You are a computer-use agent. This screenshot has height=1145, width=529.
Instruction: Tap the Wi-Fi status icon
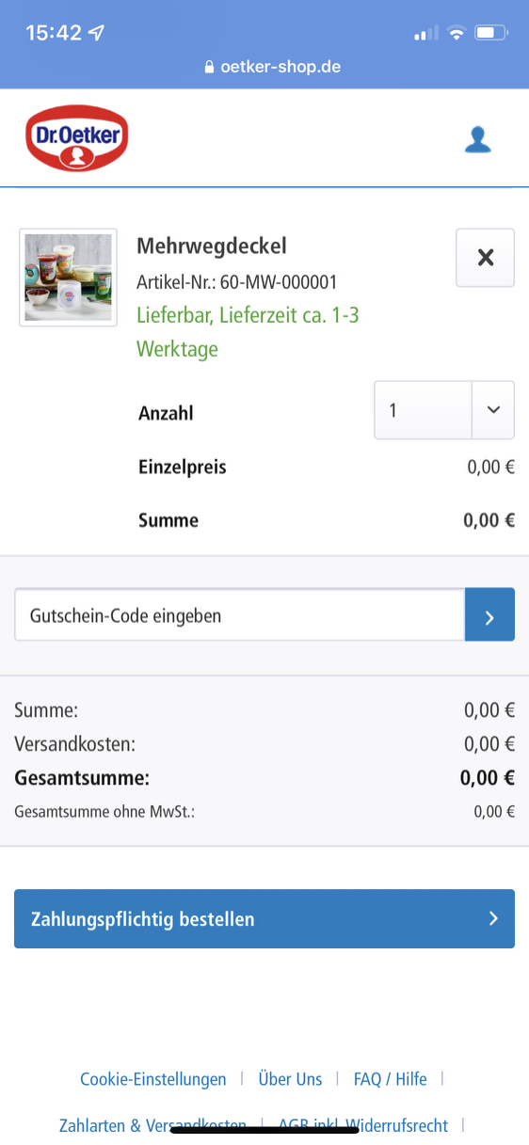click(x=457, y=33)
